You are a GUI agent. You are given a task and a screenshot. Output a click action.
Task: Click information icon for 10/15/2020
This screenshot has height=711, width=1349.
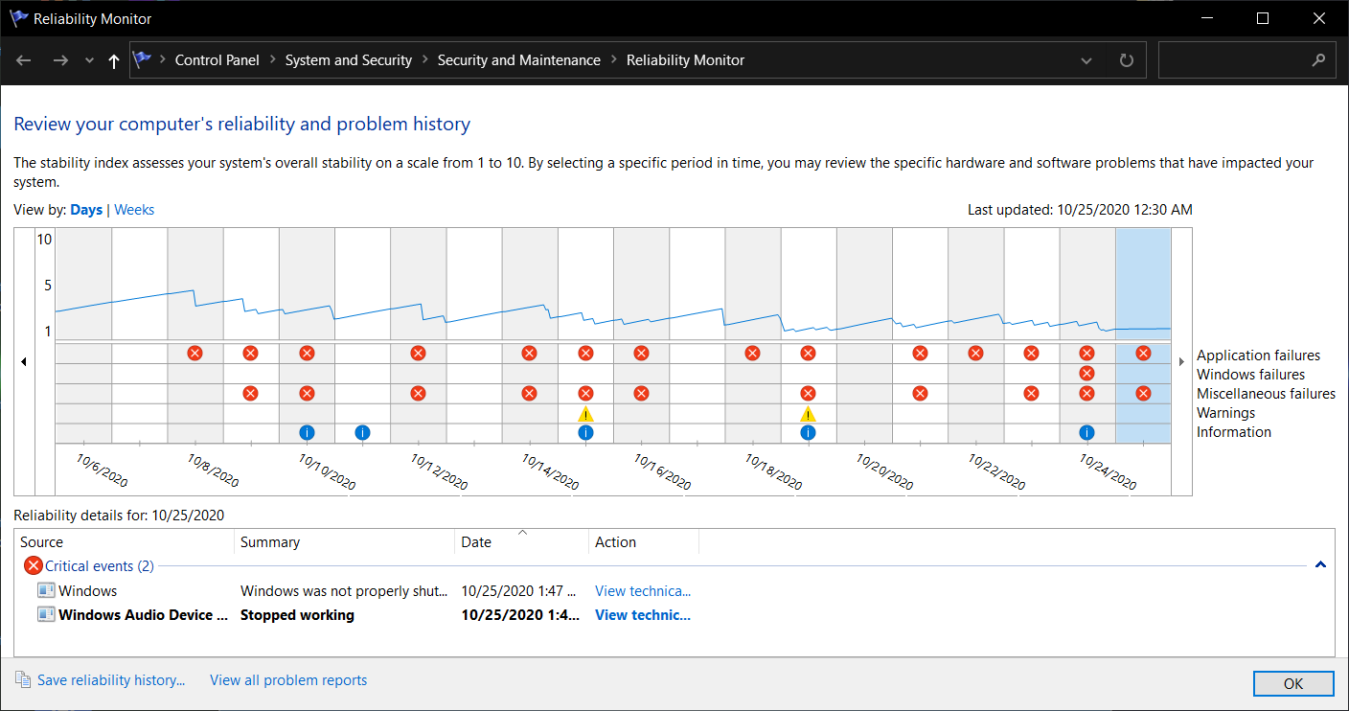click(585, 432)
